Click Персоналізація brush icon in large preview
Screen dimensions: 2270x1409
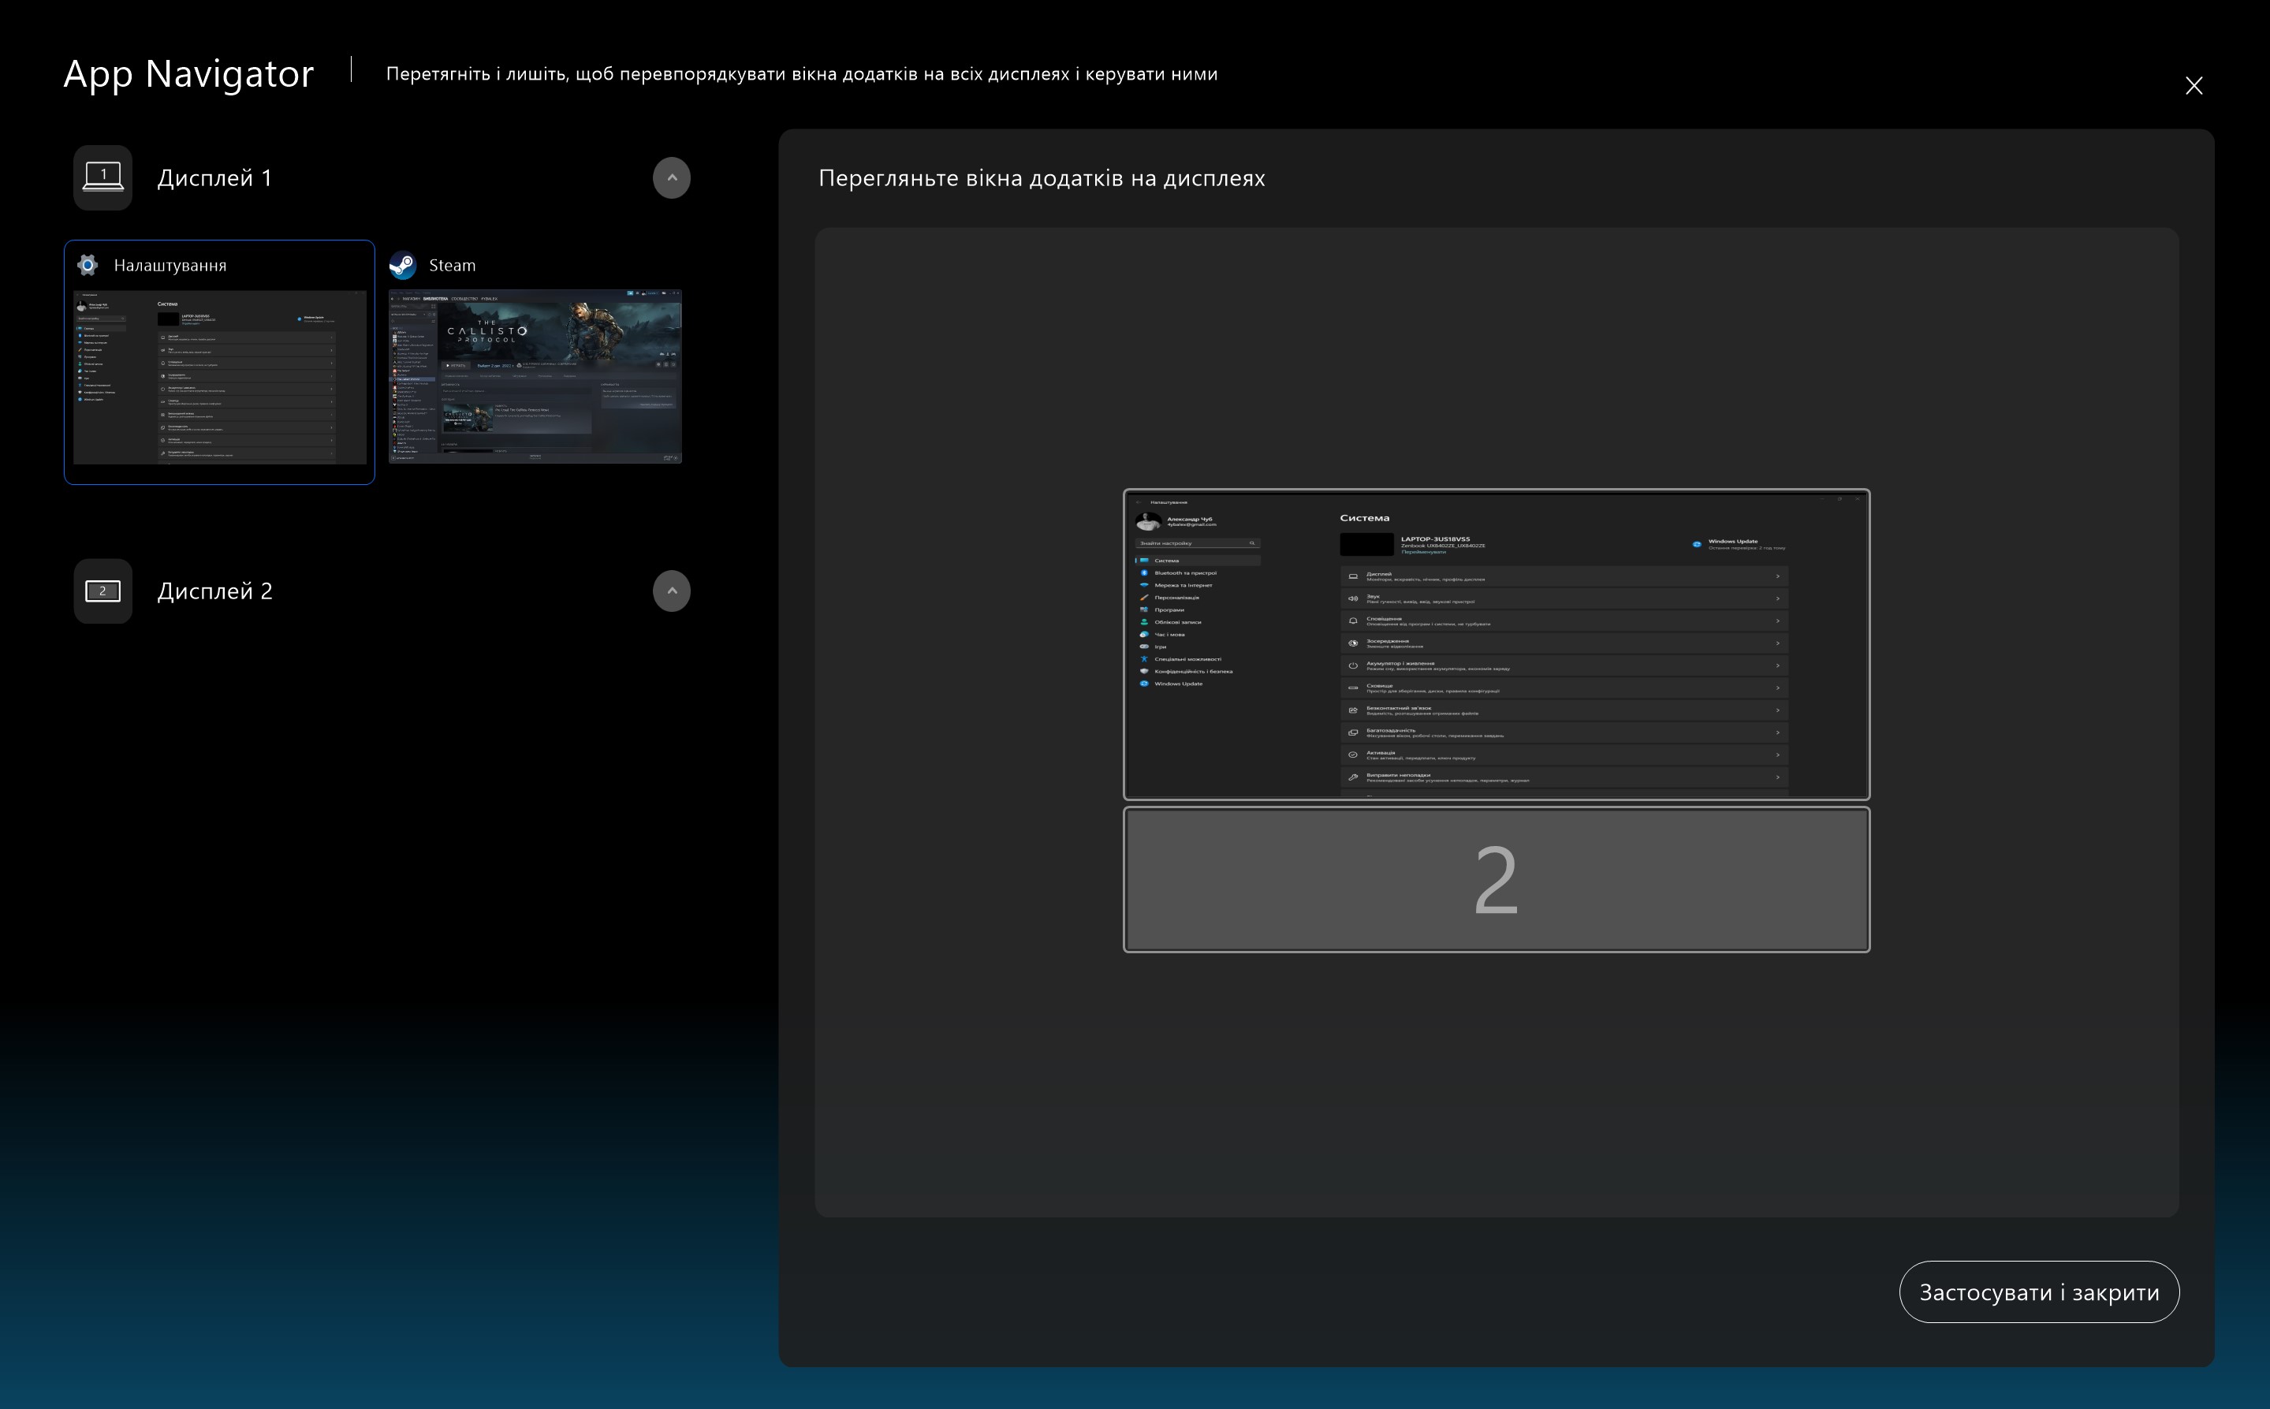tap(1144, 598)
